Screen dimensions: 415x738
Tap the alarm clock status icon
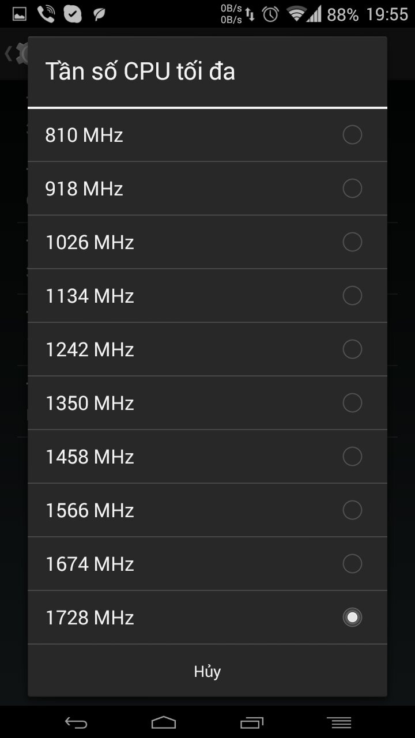click(270, 14)
